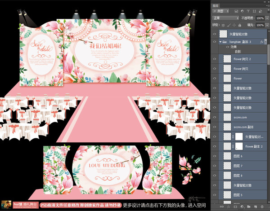Open the 不透明度 opacity slider arrow
Image resolution: width=270 pixels, height=211 pixels.
(x=267, y=18)
